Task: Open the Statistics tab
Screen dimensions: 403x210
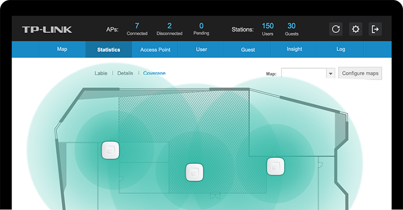Action: [x=109, y=50]
